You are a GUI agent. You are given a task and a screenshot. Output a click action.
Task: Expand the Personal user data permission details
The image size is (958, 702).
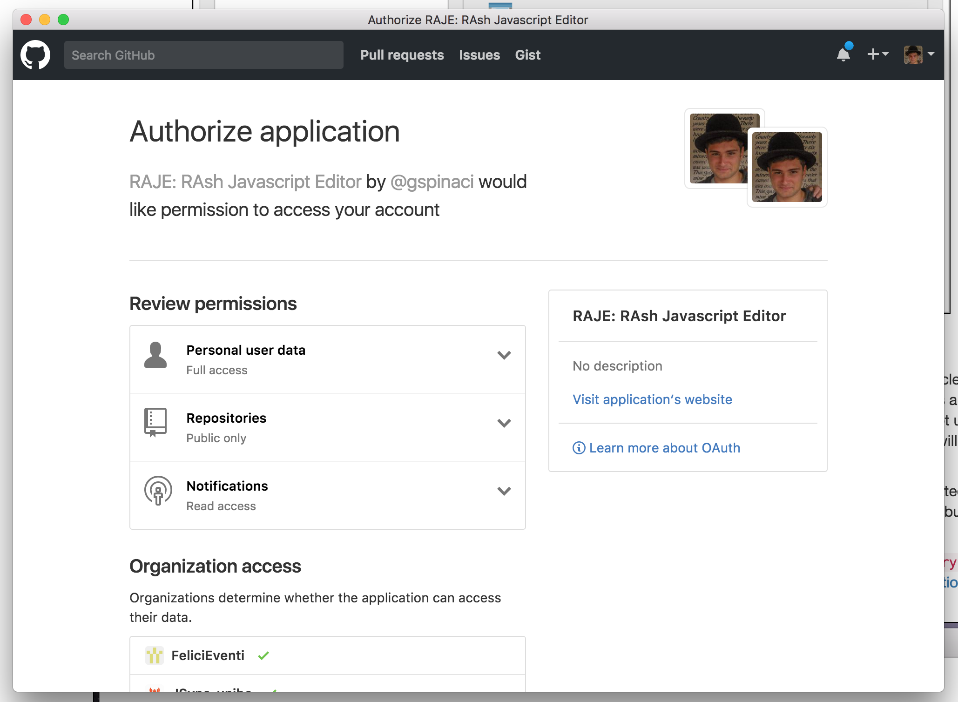coord(504,356)
